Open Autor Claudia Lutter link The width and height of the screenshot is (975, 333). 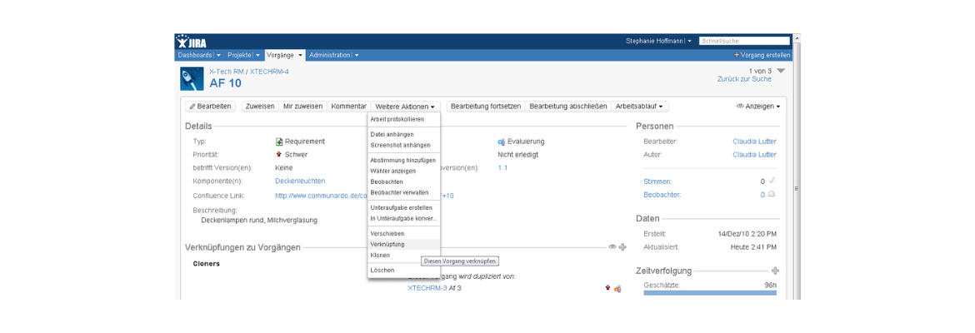coord(754,155)
